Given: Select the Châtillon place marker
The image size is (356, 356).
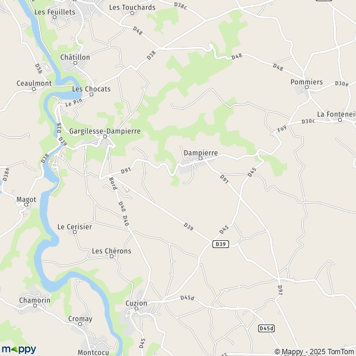Looking at the screenshot, I should [75, 63].
